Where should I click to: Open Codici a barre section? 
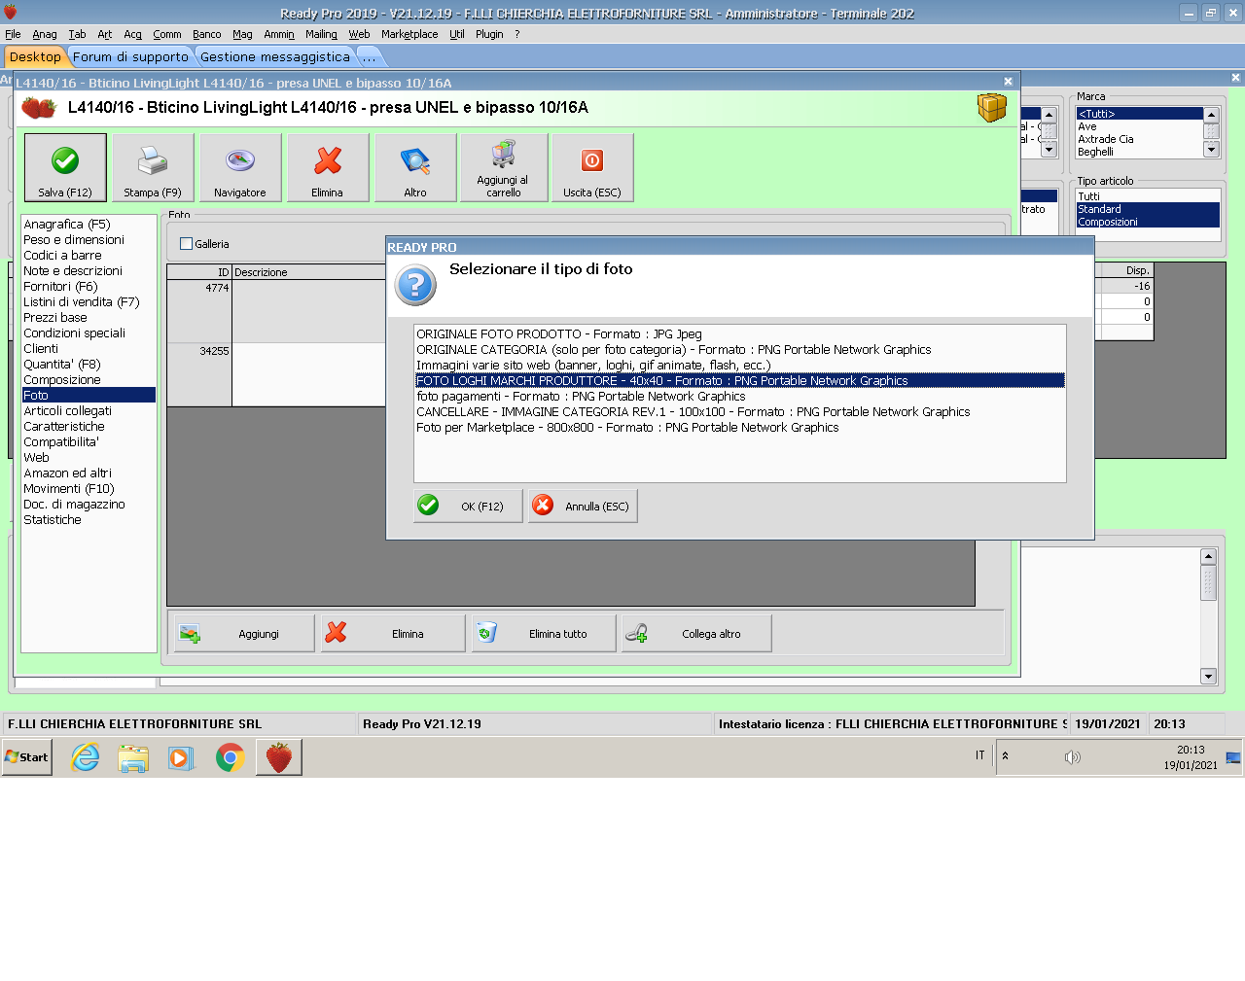89,255
